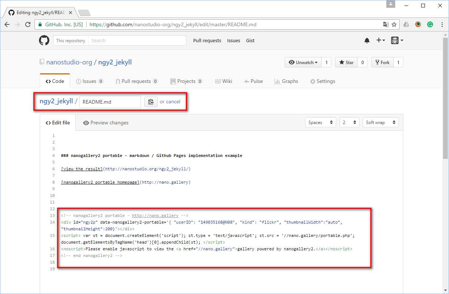
Task: Click the Grammarly extension icon
Action: coord(430,24)
